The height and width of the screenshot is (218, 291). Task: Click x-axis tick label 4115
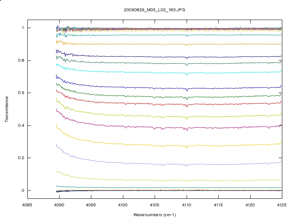coord(219,205)
